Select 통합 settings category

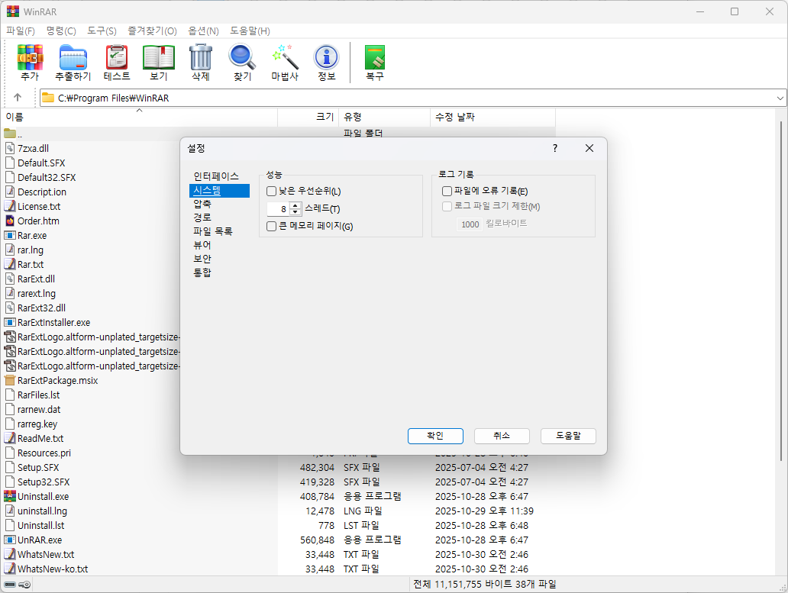202,272
